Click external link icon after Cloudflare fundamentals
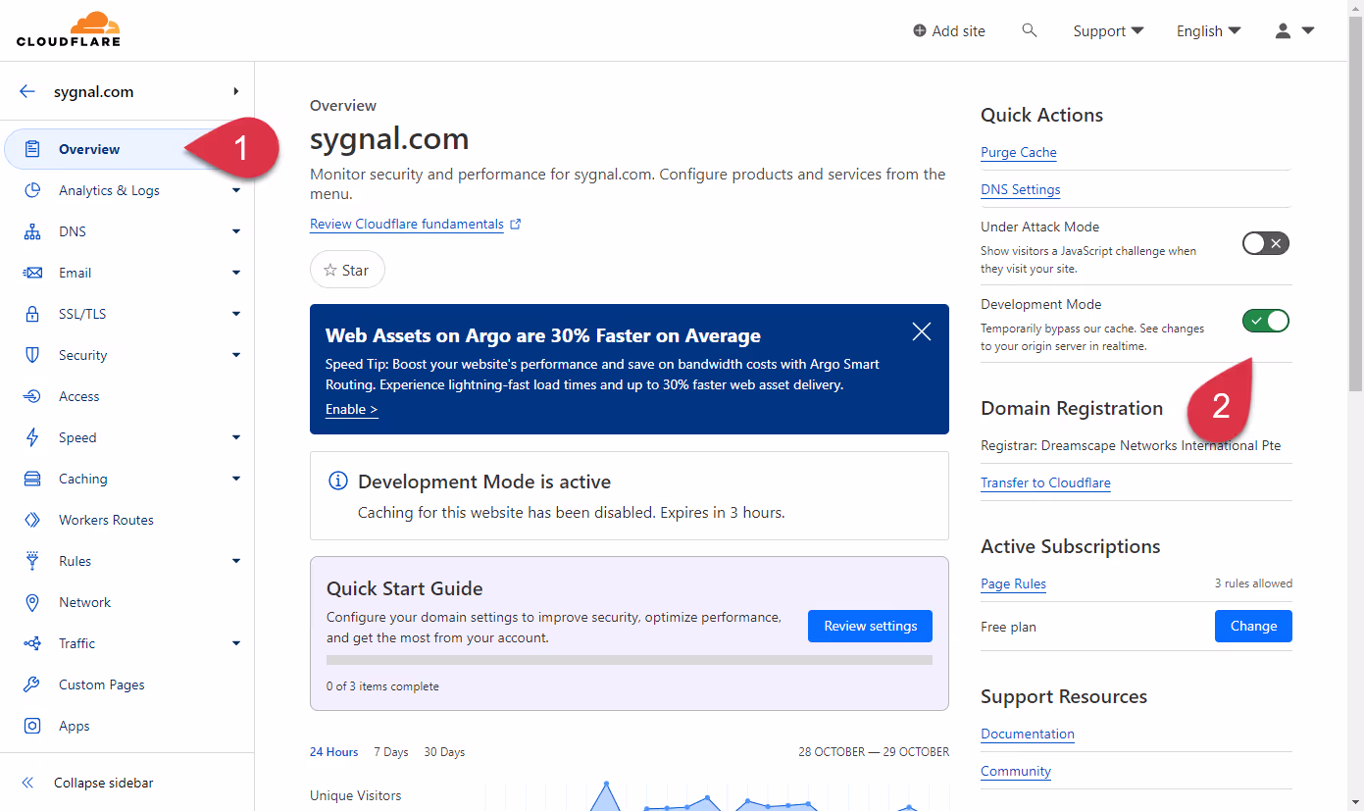Viewport: 1364px width, 811px height. (x=516, y=224)
